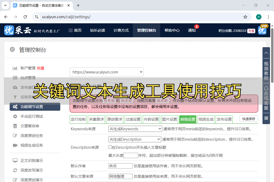Toggle 在Description开头插入文章标题 checkbox
274x182 pixels.
pos(110,147)
